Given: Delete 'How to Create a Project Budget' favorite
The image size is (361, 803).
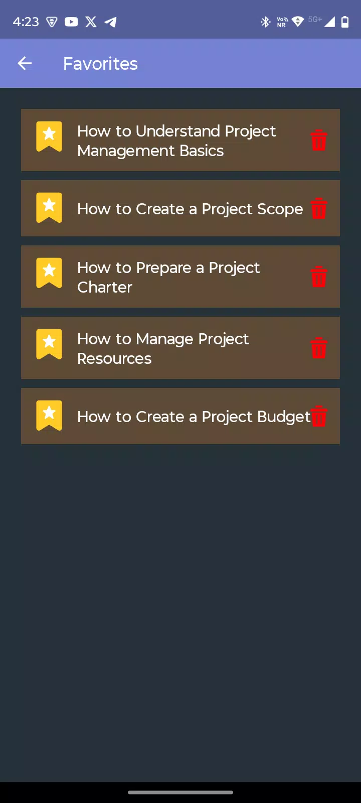Looking at the screenshot, I should (x=319, y=416).
